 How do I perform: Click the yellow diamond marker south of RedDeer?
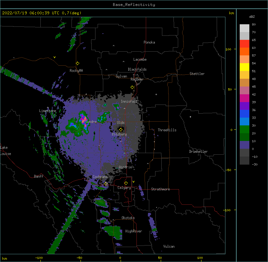pyautogui.click(x=132, y=87)
